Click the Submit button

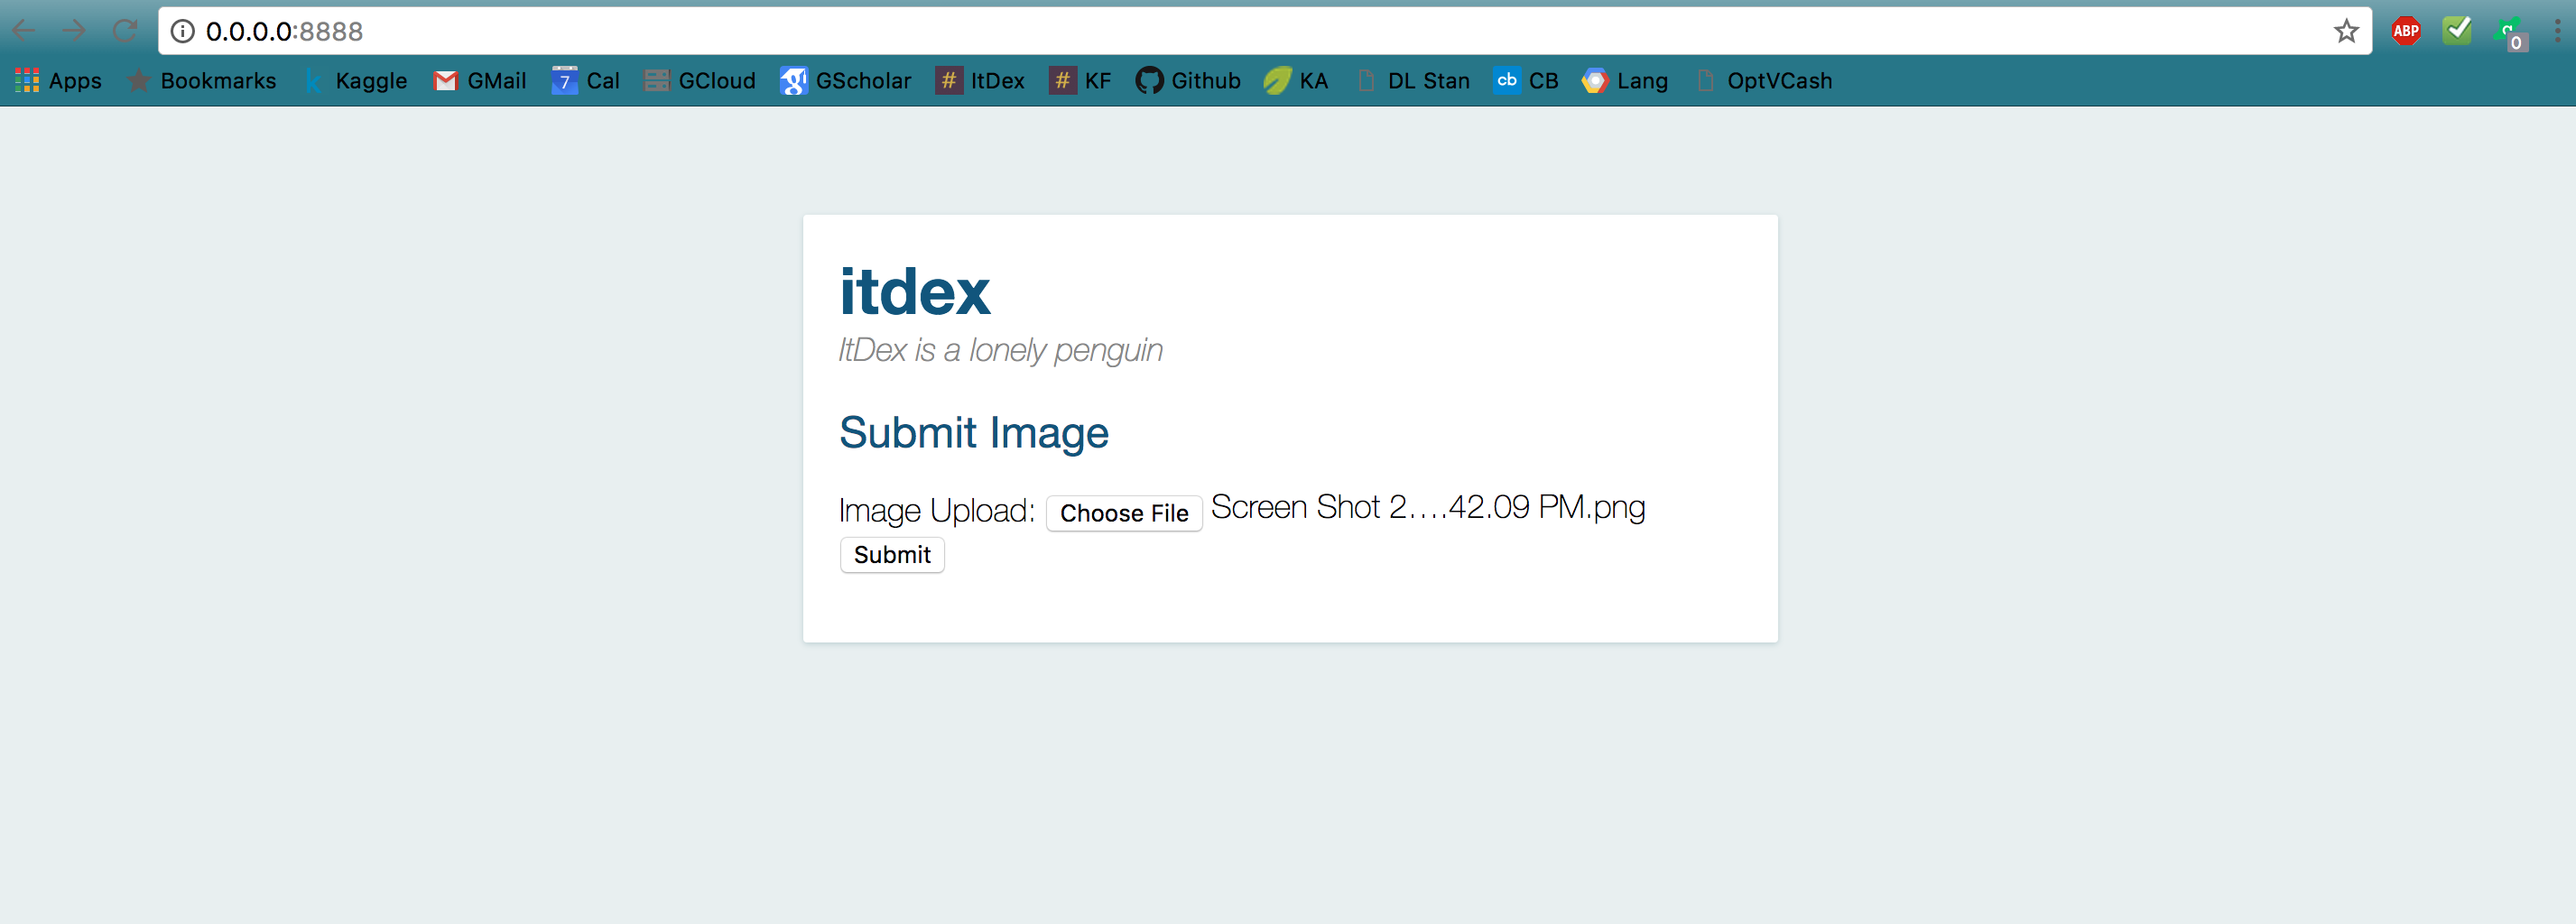892,555
